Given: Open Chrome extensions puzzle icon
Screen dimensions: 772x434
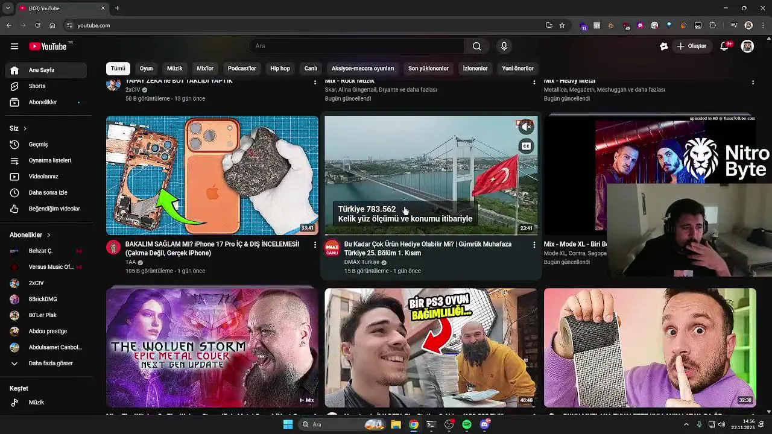Looking at the screenshot, I should pos(713,25).
